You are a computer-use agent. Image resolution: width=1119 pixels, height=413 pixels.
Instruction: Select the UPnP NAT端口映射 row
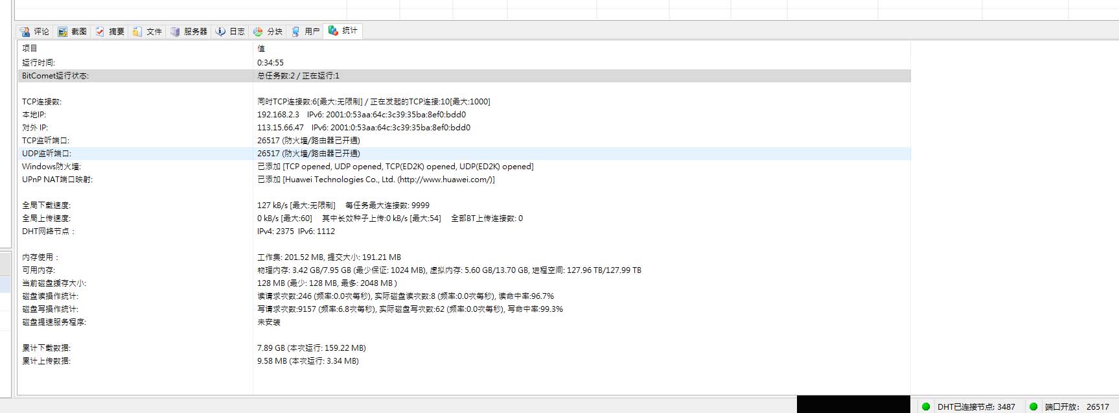tap(57, 180)
